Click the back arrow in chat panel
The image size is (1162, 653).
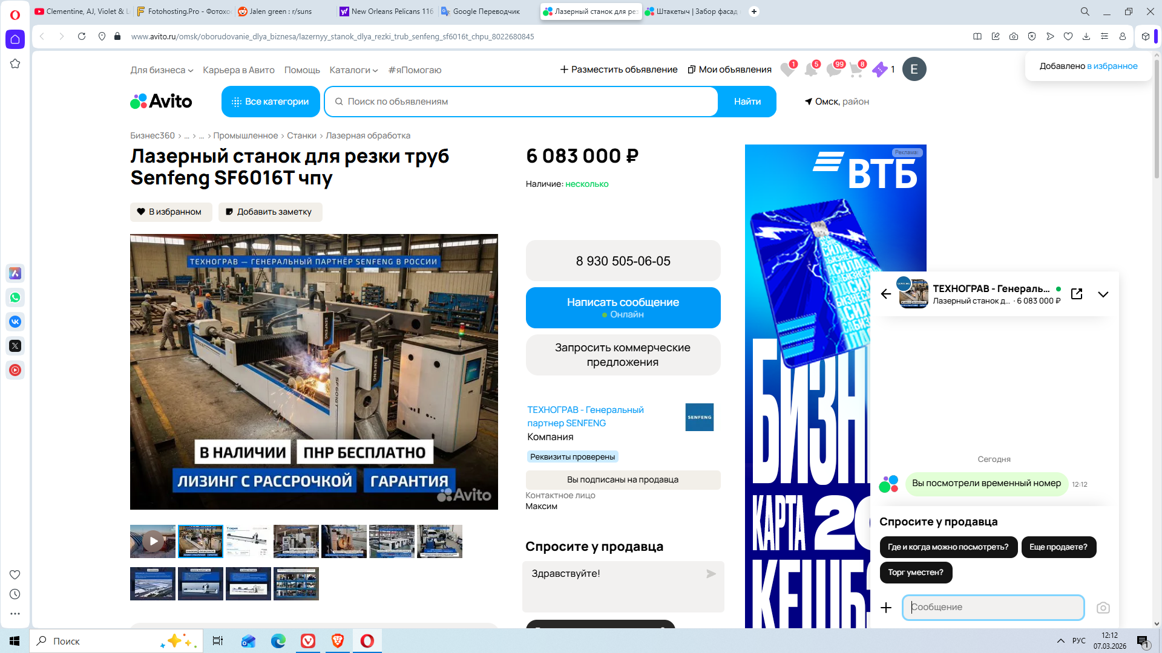coord(886,294)
